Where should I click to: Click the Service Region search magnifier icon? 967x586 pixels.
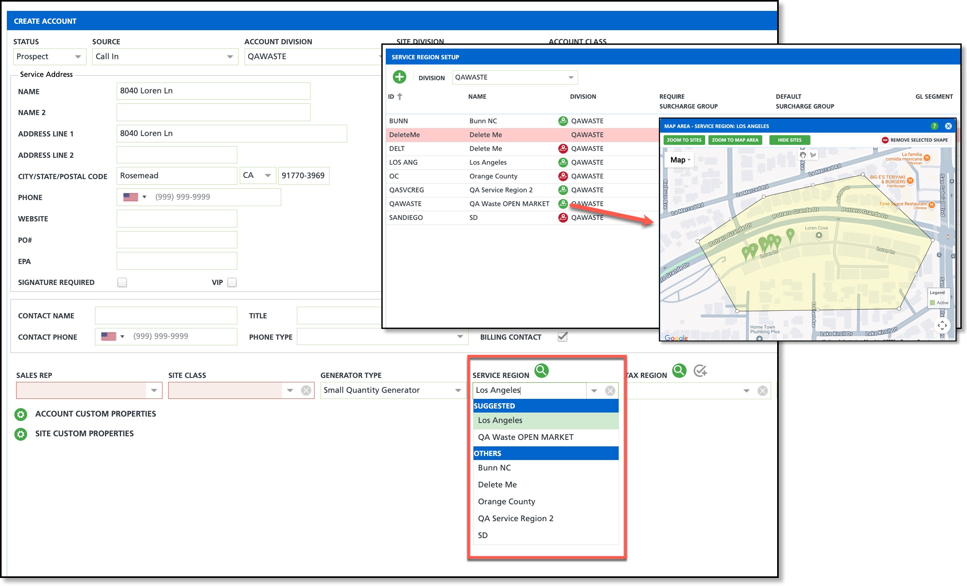click(x=541, y=370)
